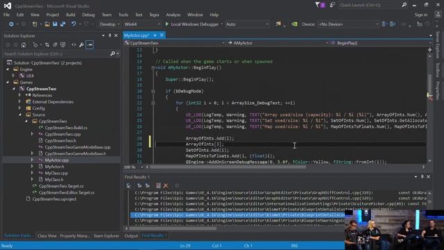This screenshot has height=250, width=444.
Task: Click the Collapse All icon in Solution Explorer
Action: pos(55,44)
